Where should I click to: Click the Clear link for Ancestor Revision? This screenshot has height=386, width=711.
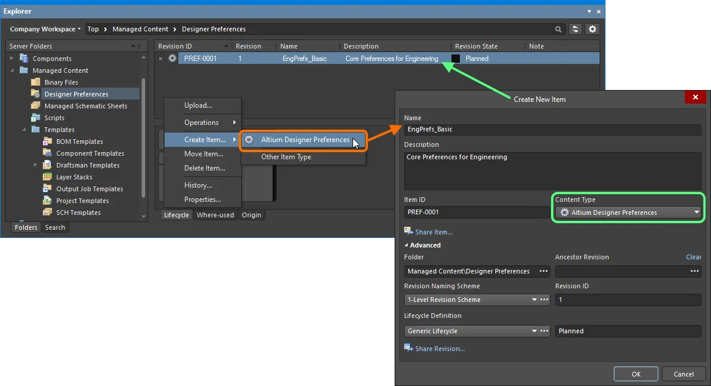click(x=693, y=257)
